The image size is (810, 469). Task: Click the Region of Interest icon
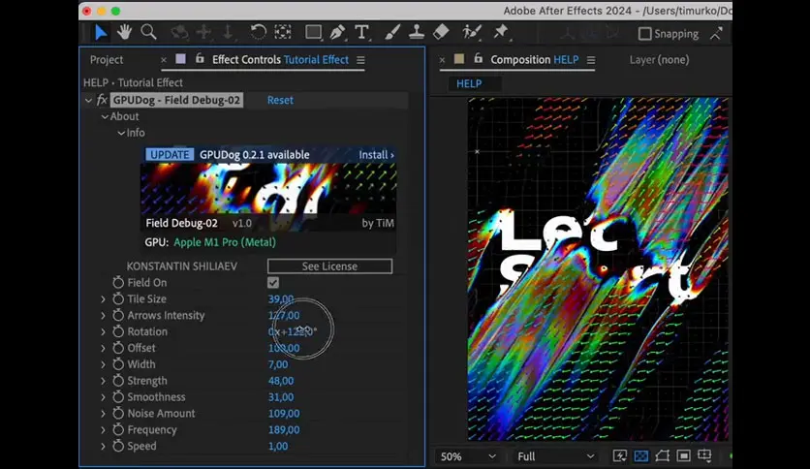[x=683, y=455]
